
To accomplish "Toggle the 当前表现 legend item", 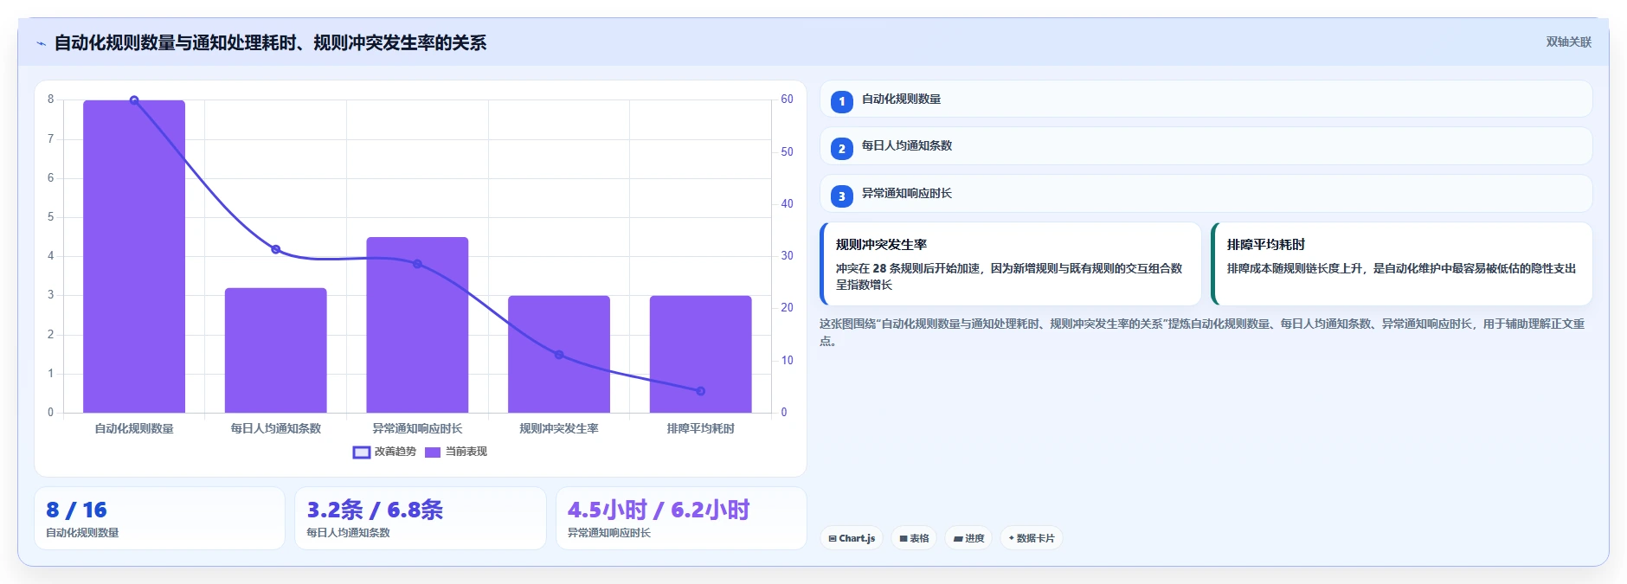I will [x=456, y=452].
